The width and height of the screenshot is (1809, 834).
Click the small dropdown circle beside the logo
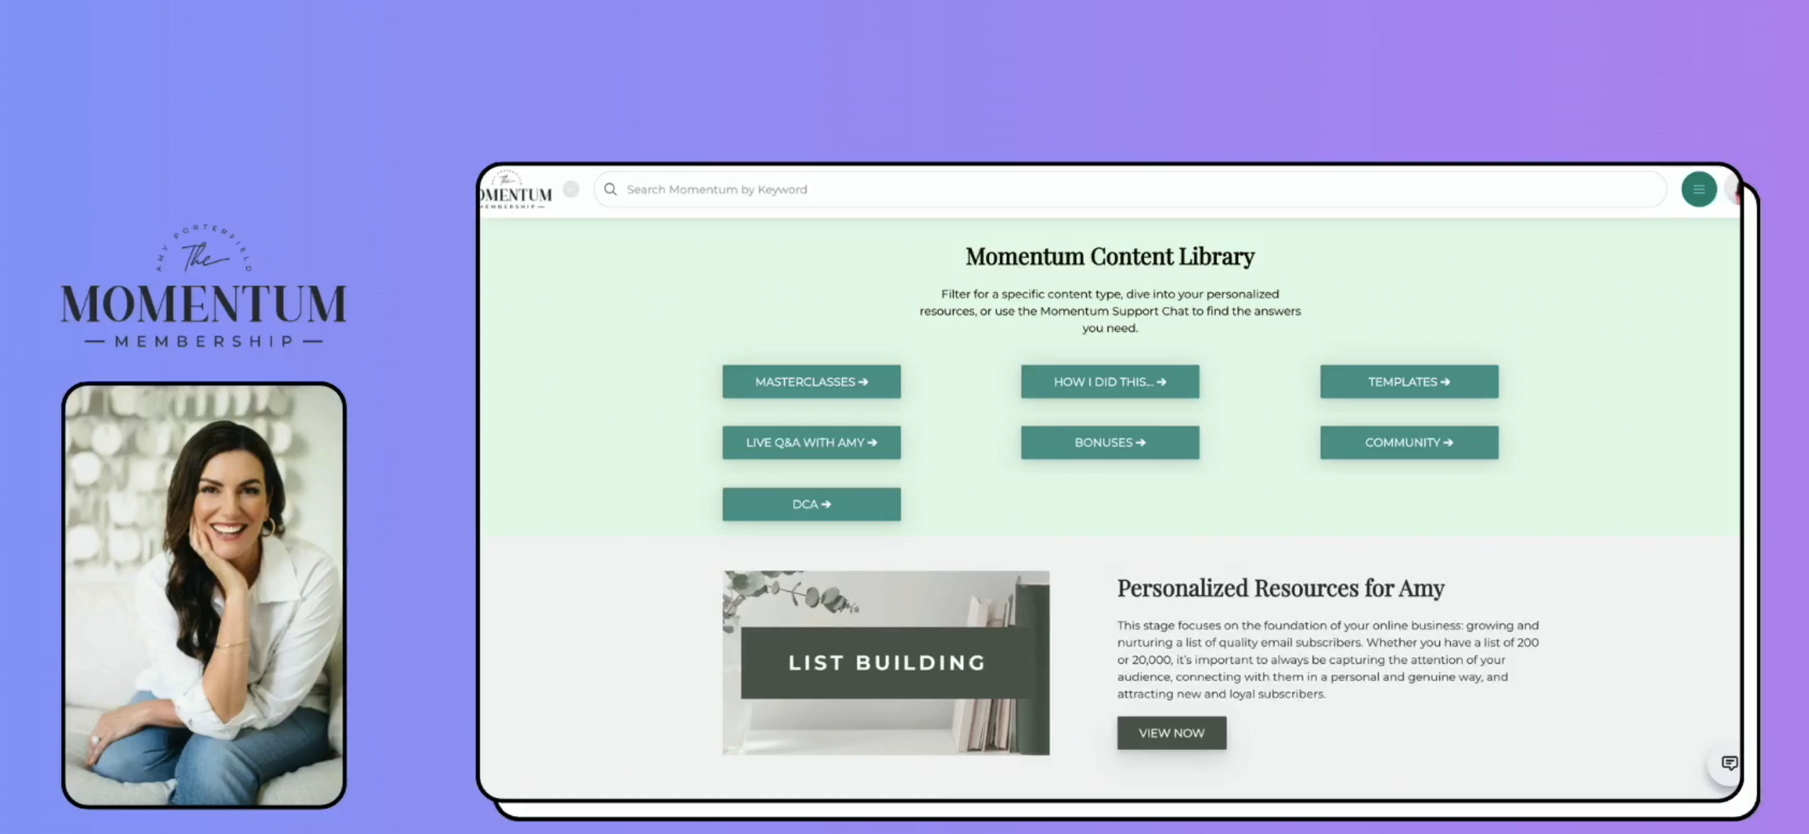click(x=571, y=190)
